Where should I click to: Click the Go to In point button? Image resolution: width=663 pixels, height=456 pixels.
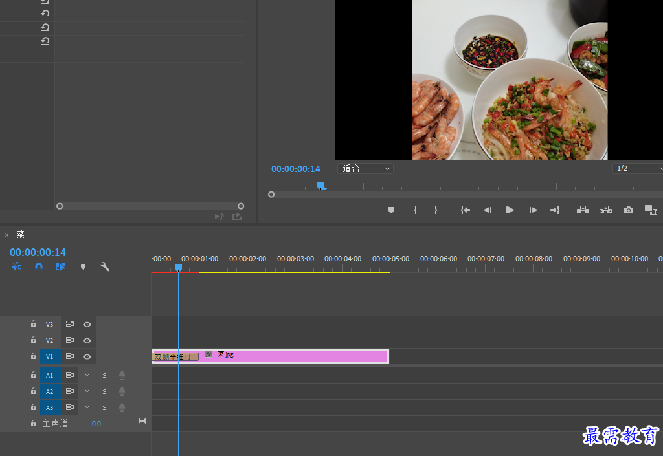click(x=465, y=210)
